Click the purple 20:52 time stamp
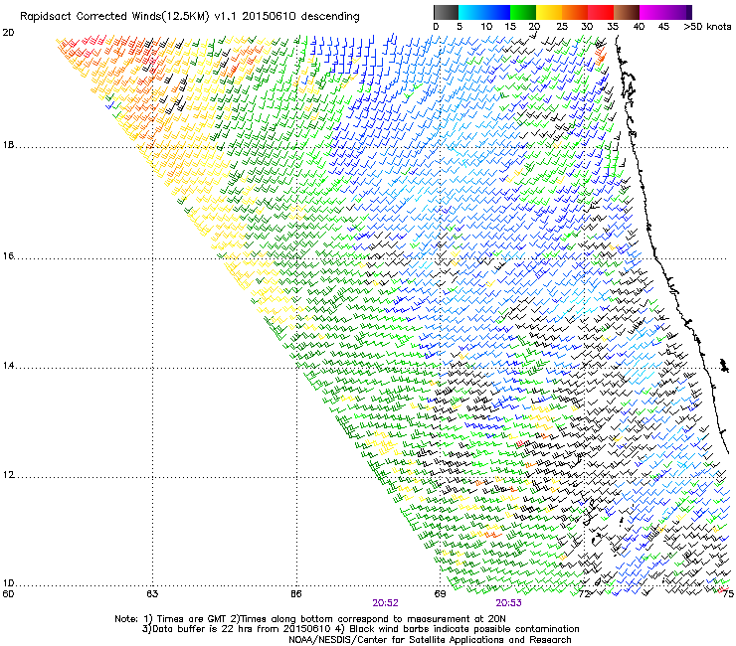Image resolution: width=736 pixels, height=646 pixels. tap(385, 603)
